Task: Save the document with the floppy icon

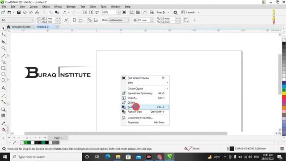Action: [x=19, y=13]
